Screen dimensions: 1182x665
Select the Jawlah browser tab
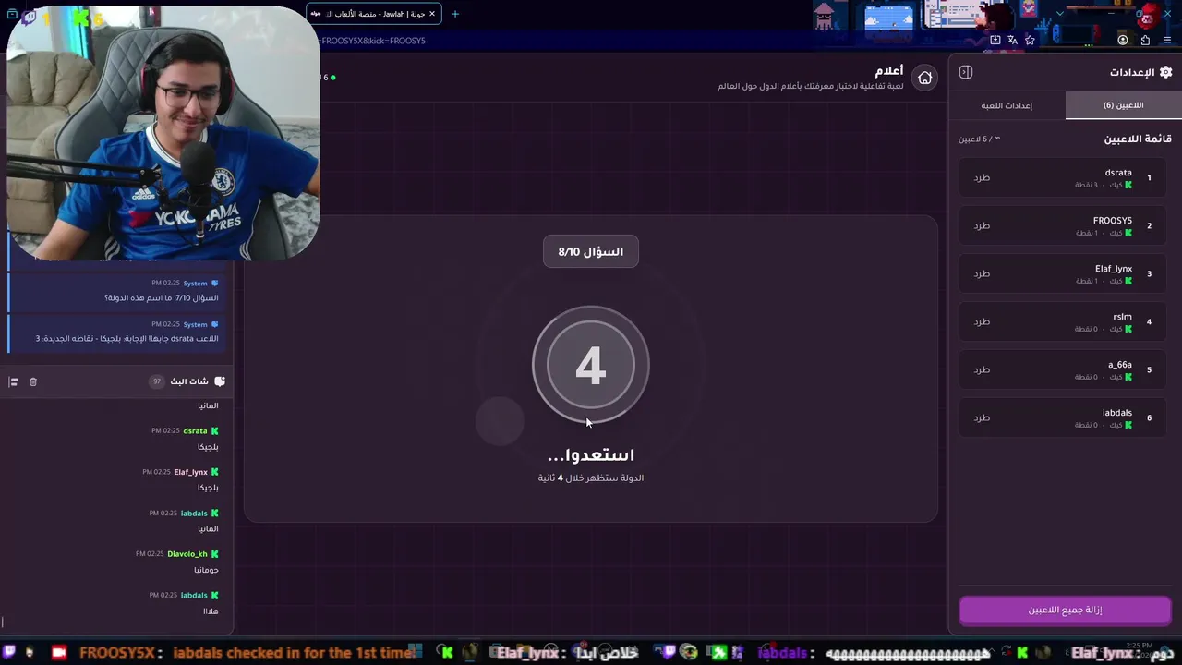373,14
